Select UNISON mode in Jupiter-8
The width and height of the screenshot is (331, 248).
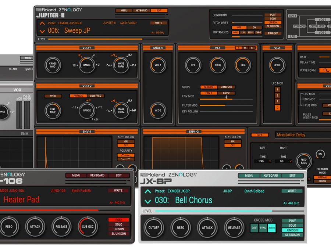[x=273, y=22]
